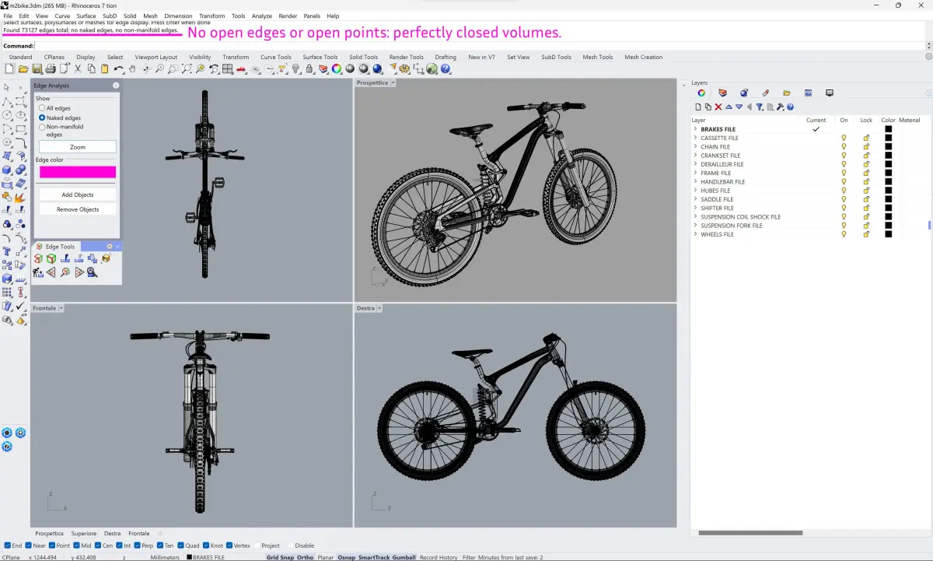The height and width of the screenshot is (561, 933).
Task: Open the Destra viewport dropdown arrow
Action: (x=381, y=308)
